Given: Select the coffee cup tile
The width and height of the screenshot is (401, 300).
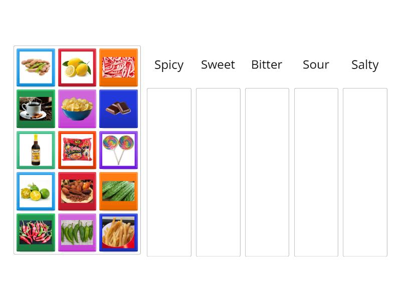Looking at the screenshot, I should pyautogui.click(x=35, y=108).
